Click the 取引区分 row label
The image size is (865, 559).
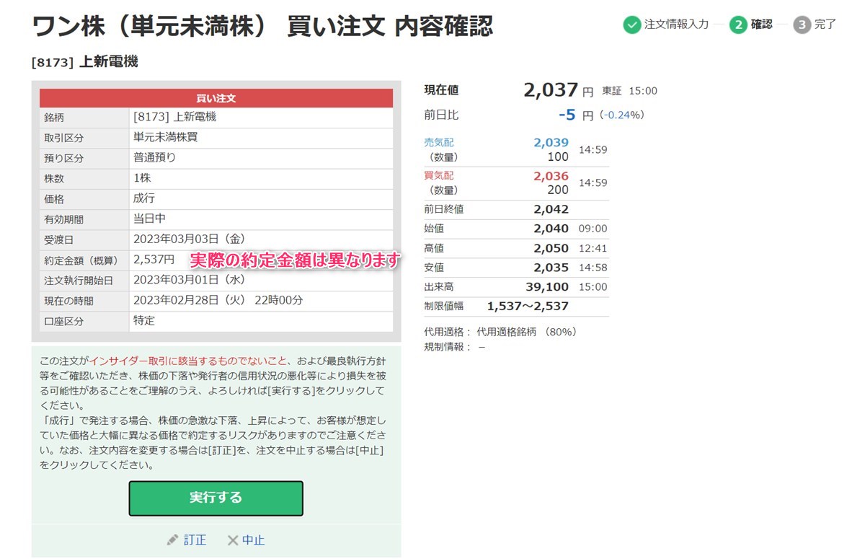[64, 138]
